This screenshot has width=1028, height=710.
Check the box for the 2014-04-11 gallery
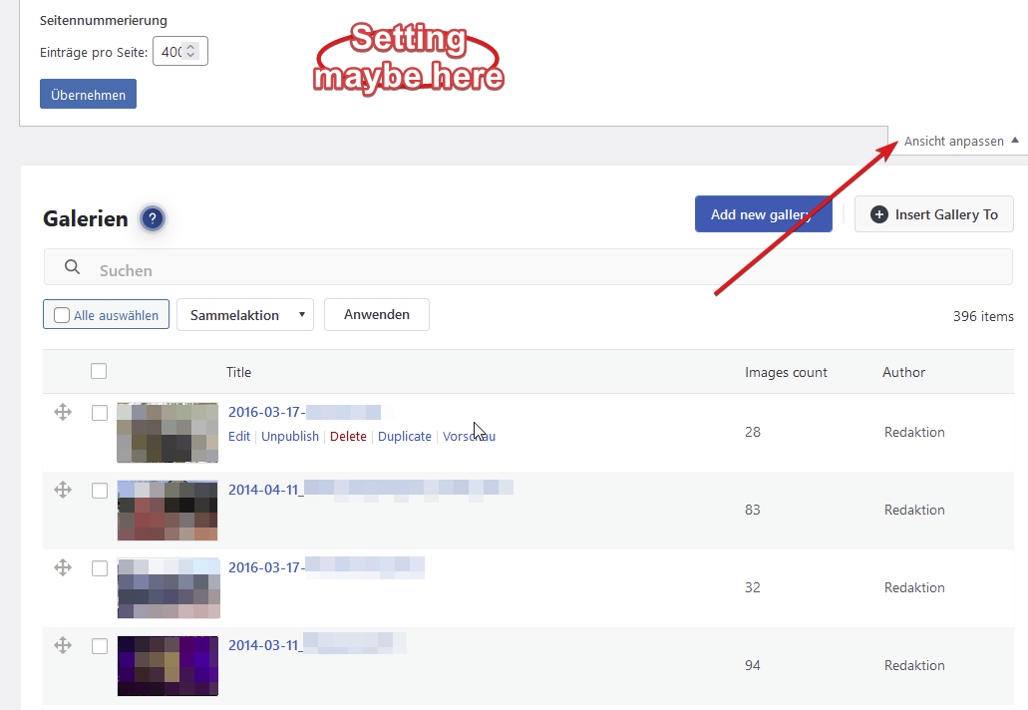100,491
